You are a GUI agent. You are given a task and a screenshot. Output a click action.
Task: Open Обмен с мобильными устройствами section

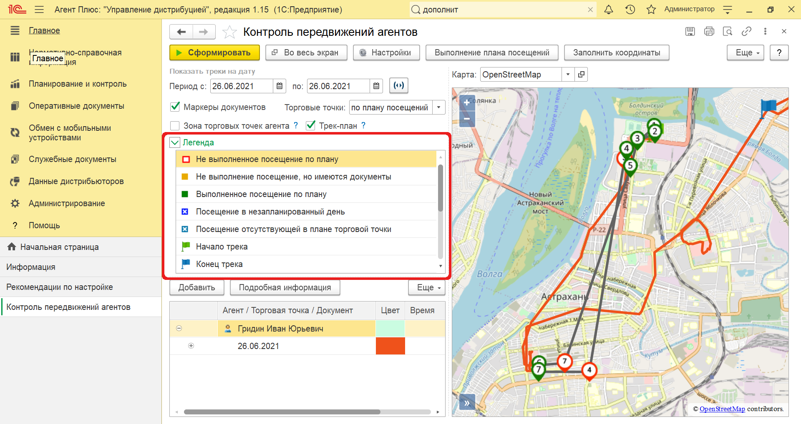pyautogui.click(x=70, y=132)
